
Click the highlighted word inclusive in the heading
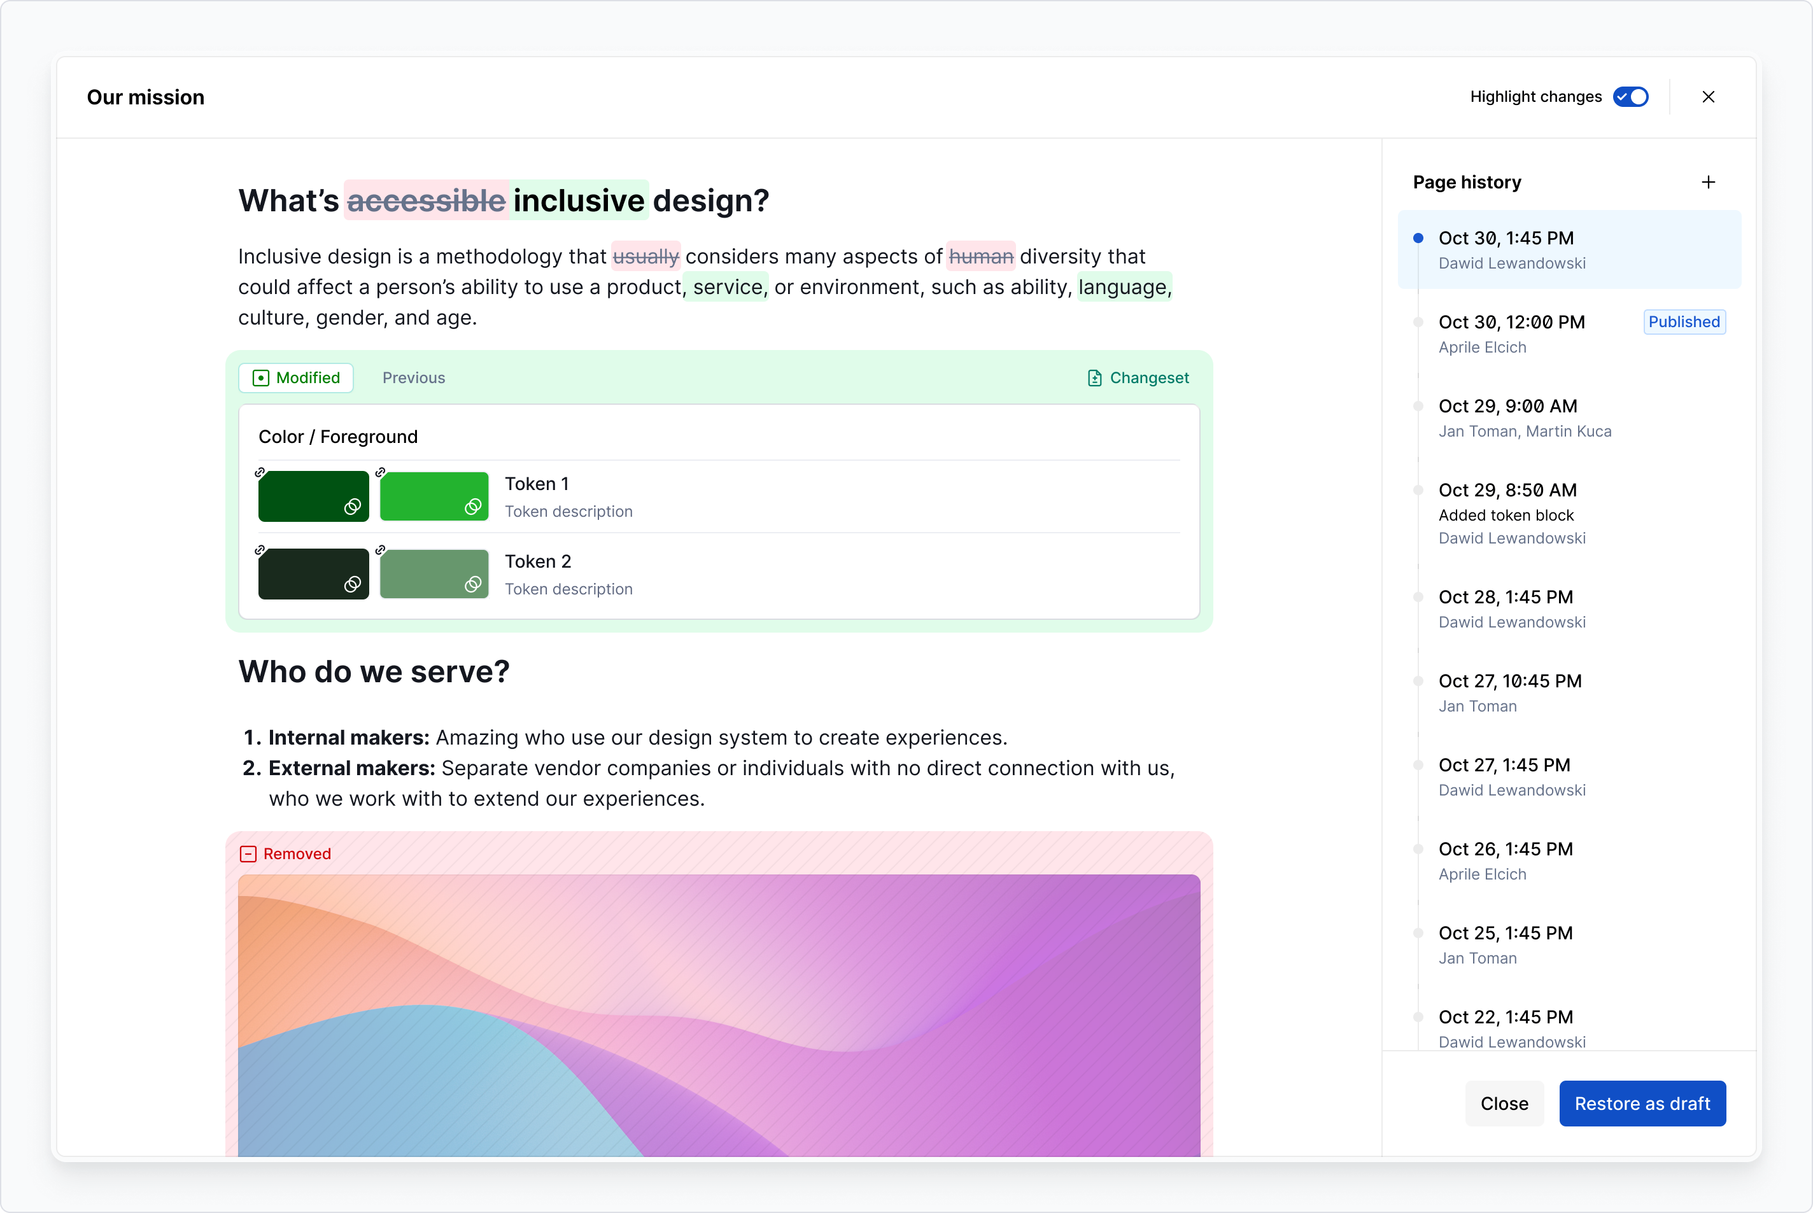579,200
